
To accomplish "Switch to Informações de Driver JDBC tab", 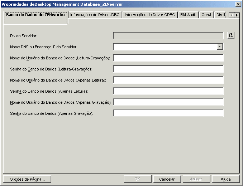I will click(x=95, y=15).
